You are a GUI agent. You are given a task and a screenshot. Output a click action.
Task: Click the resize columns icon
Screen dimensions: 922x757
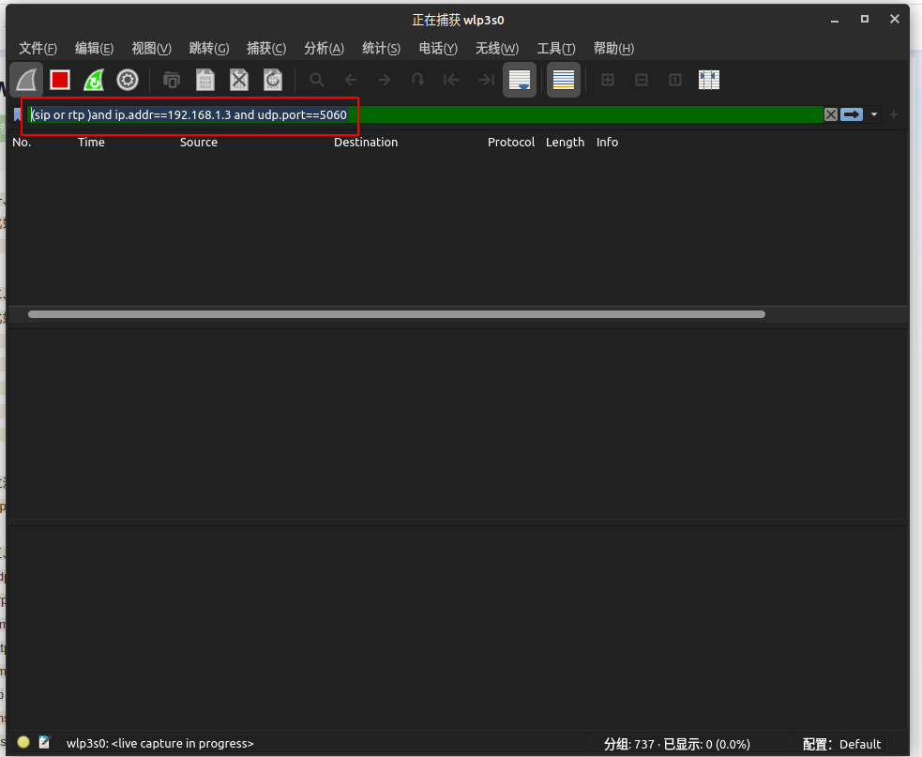click(x=709, y=80)
